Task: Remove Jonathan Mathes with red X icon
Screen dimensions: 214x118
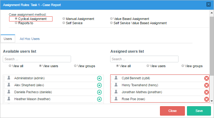Action: pos(206,92)
